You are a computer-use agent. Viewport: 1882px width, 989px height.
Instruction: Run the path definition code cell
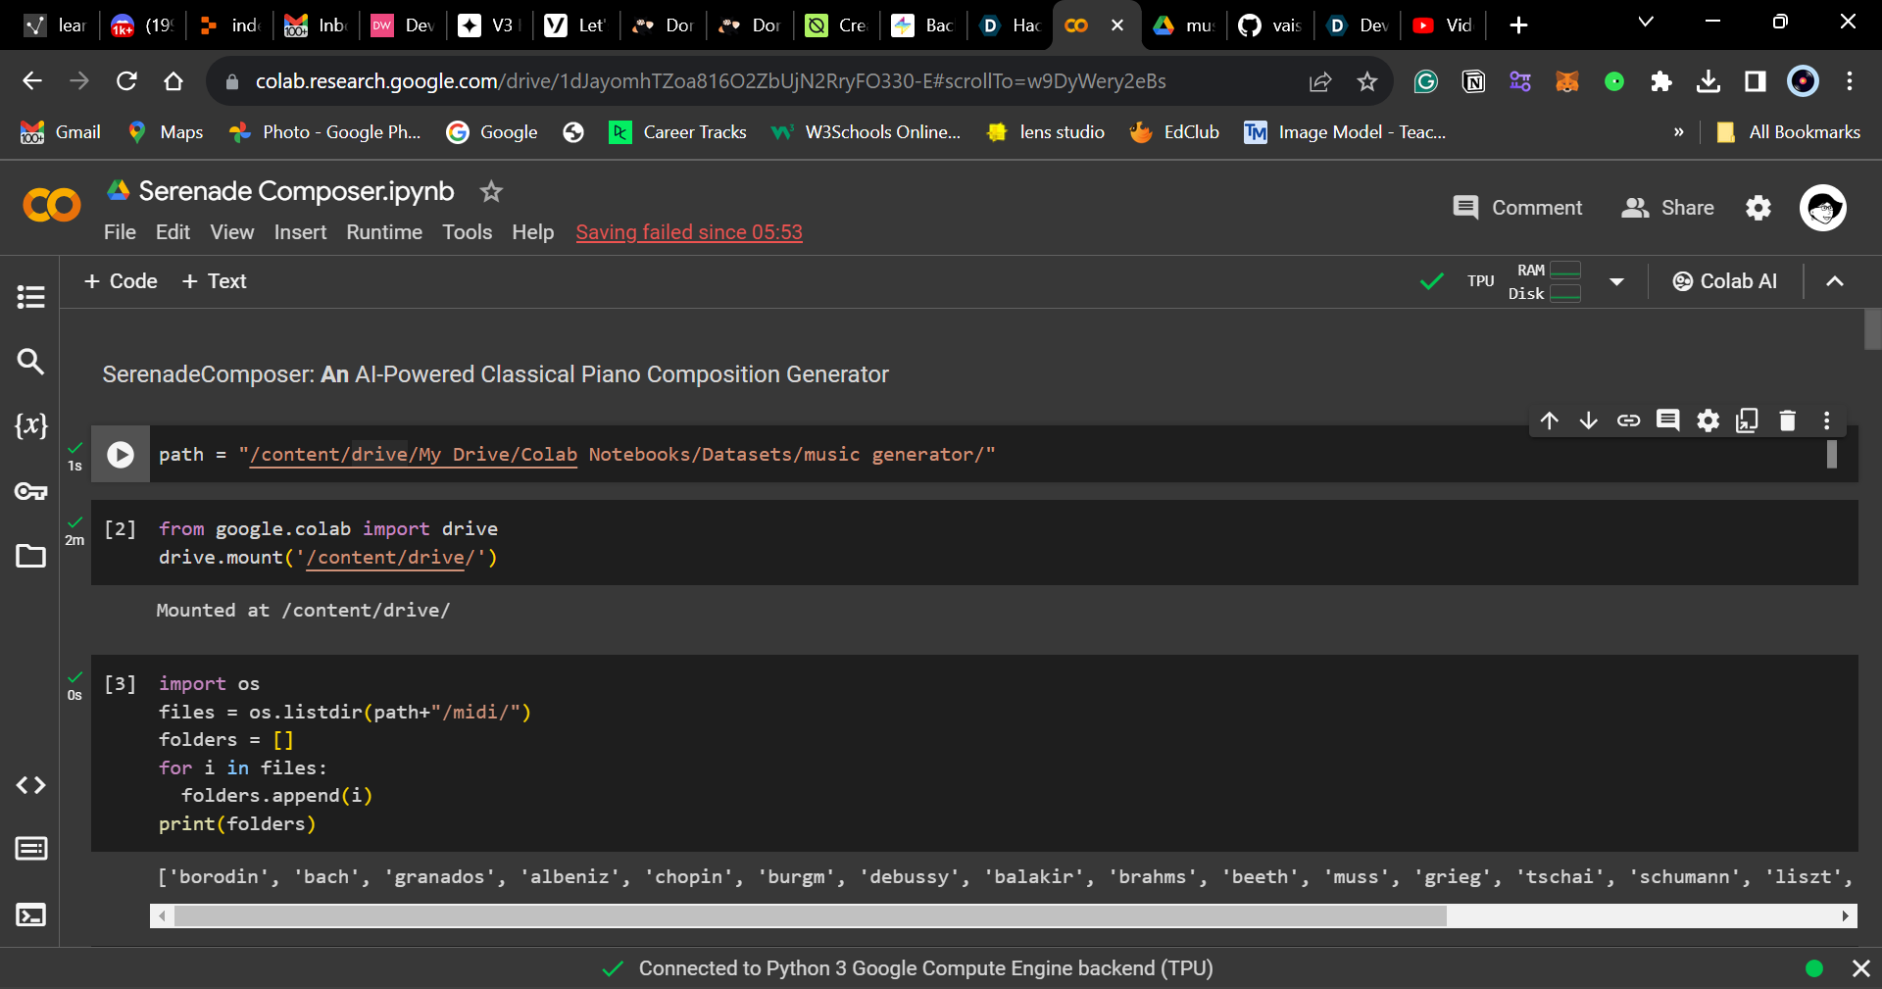121,455
